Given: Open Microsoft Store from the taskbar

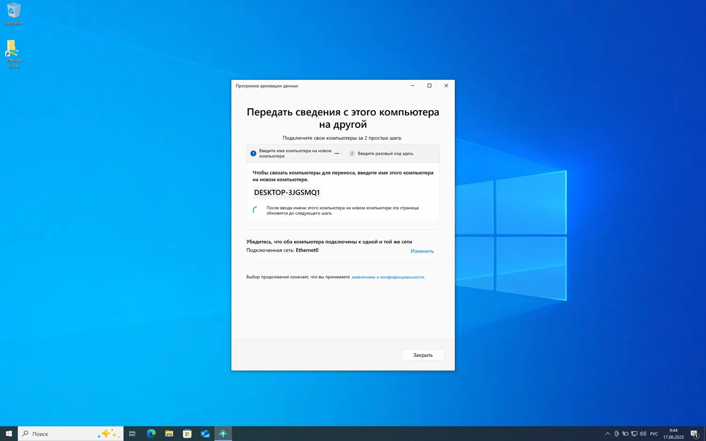Looking at the screenshot, I should pos(187,433).
